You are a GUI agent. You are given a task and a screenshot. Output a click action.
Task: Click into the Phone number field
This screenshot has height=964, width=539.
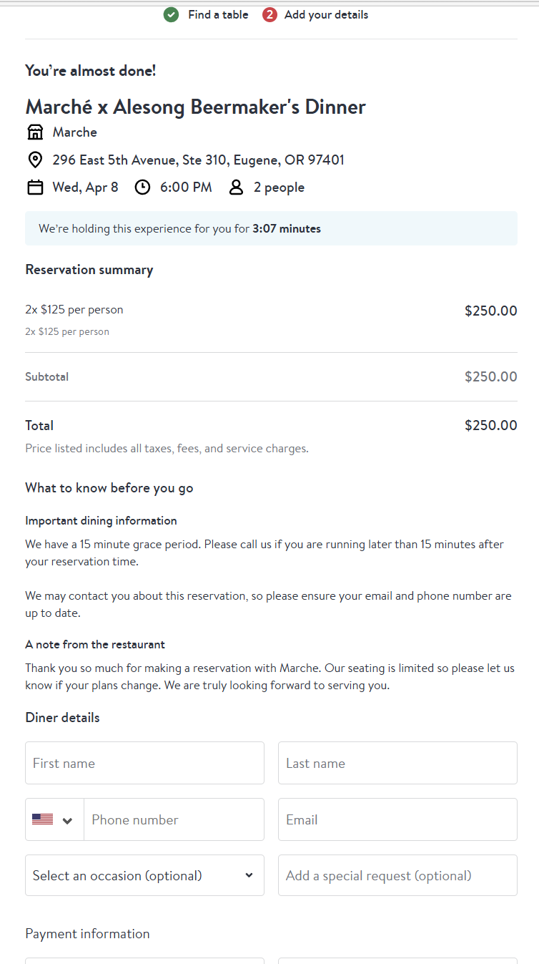click(x=174, y=819)
